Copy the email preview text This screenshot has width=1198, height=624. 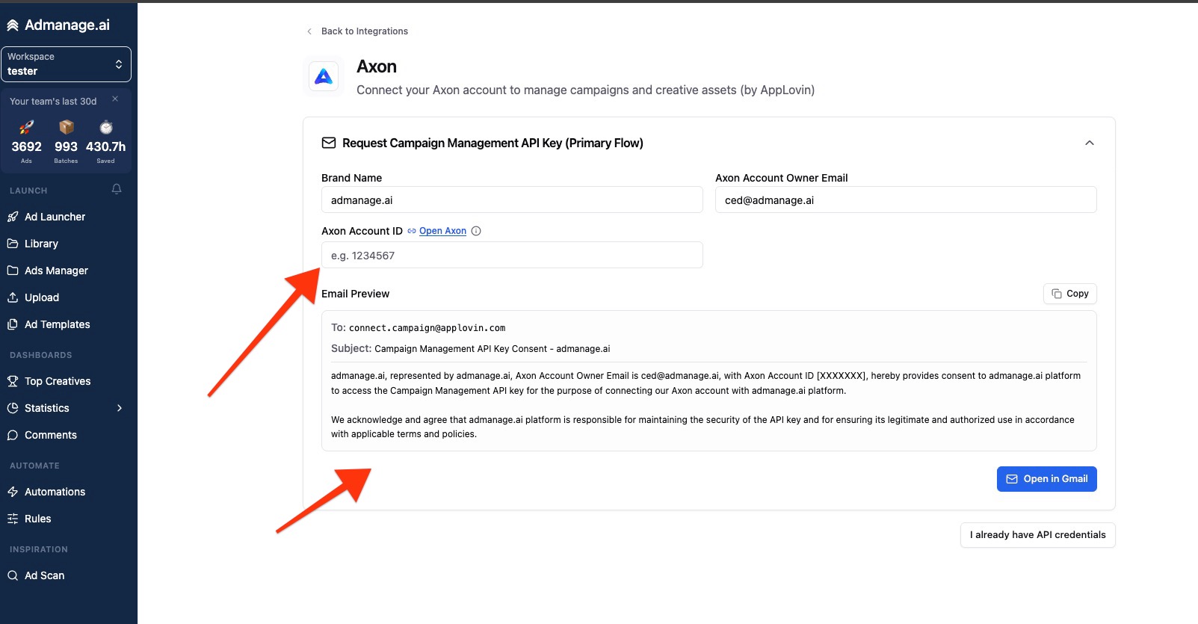click(x=1070, y=294)
